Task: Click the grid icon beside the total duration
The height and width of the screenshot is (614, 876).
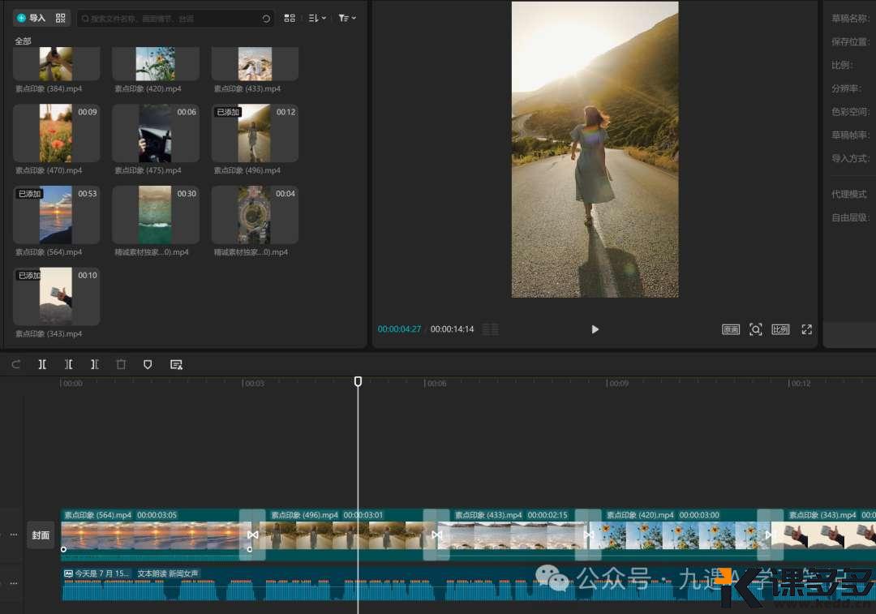Action: (491, 329)
